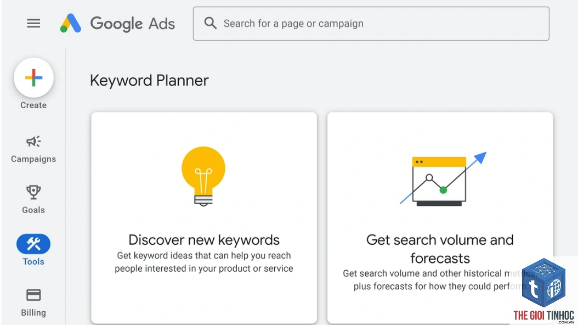Focus the page or campaign search field
This screenshot has height=325, width=578.
371,24
